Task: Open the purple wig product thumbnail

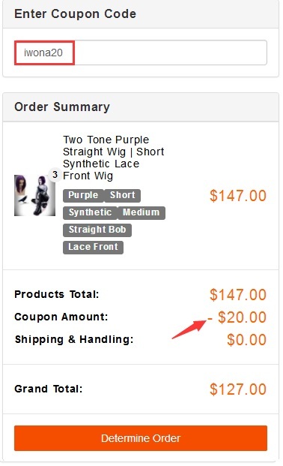Action: point(34,195)
